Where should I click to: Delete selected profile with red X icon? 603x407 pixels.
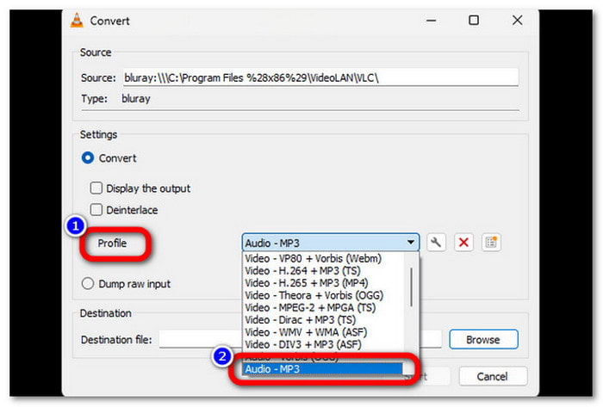[463, 243]
